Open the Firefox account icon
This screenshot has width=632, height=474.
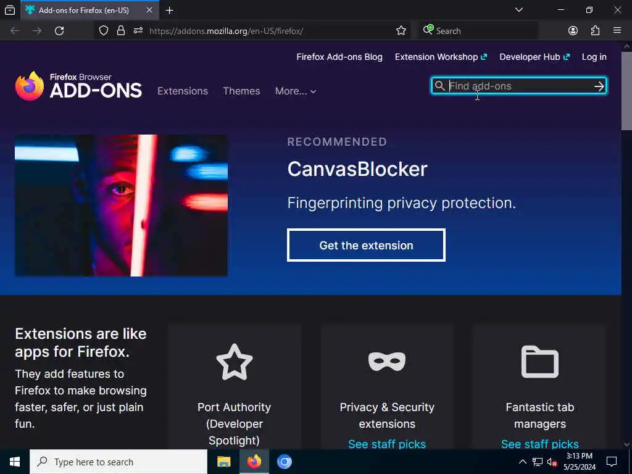click(x=573, y=31)
